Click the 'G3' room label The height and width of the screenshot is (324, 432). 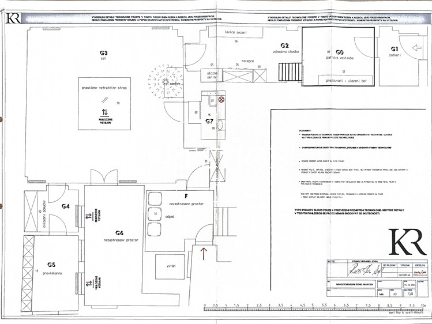103,53
